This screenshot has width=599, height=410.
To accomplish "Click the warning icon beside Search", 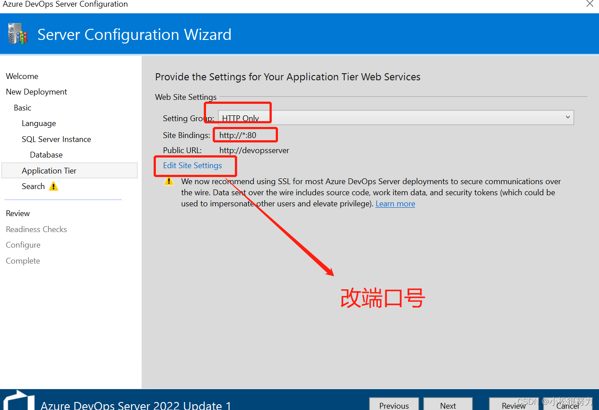I will [x=54, y=186].
